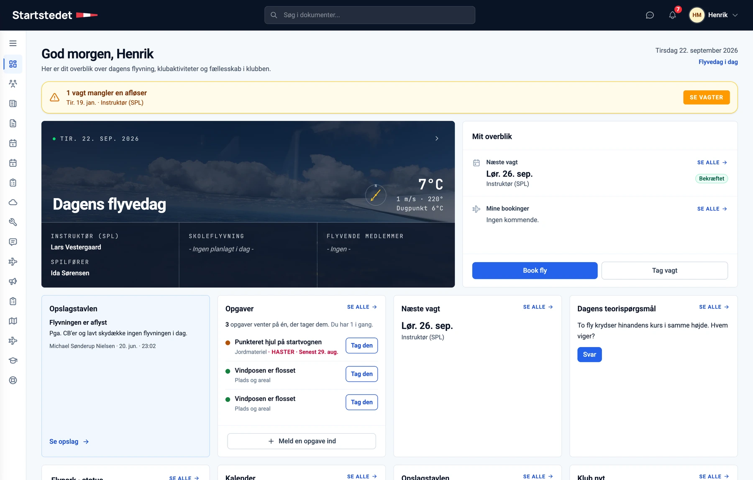Open the document page icon in the sidebar
The image size is (753, 480).
click(x=13, y=123)
